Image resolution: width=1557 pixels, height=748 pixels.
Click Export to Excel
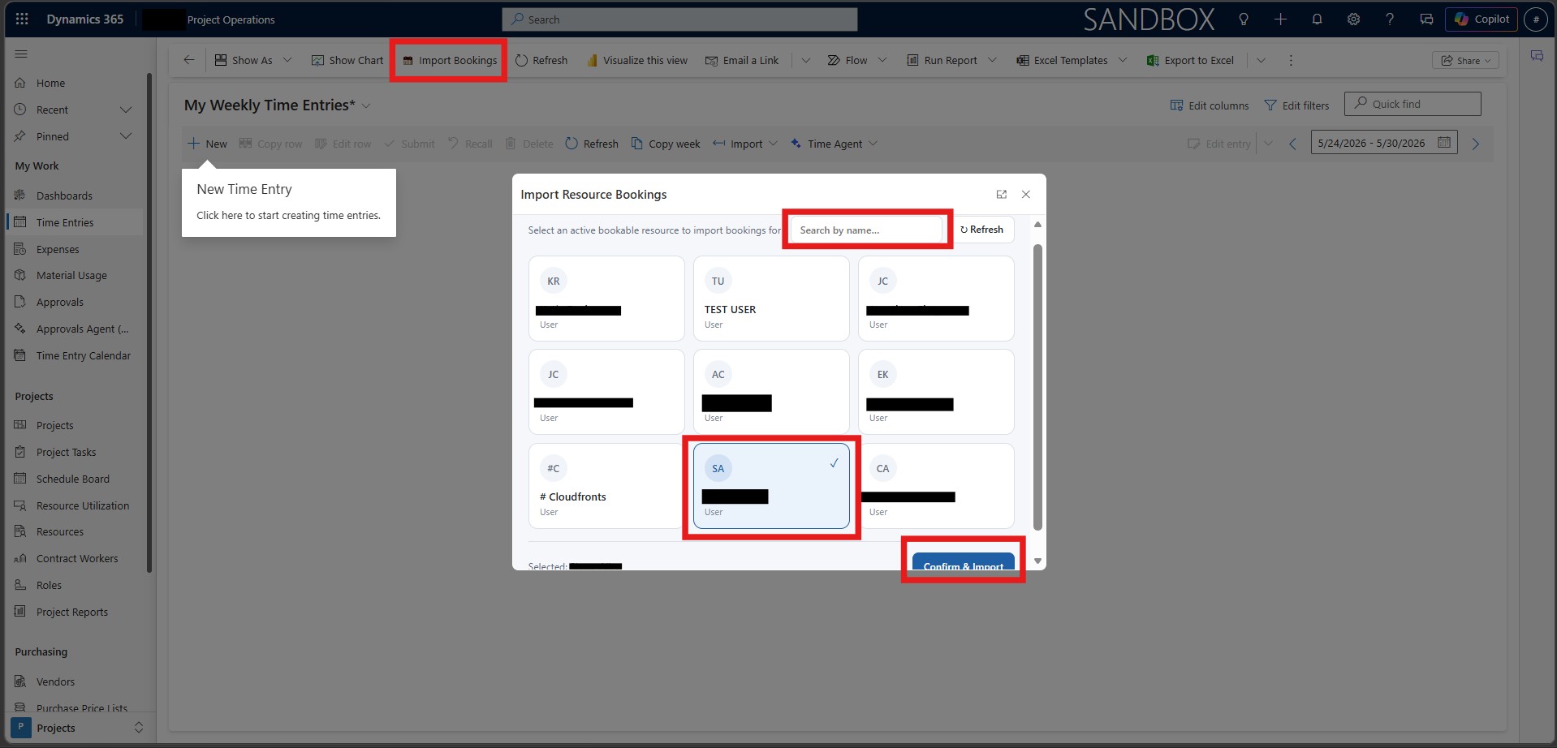tap(1190, 60)
